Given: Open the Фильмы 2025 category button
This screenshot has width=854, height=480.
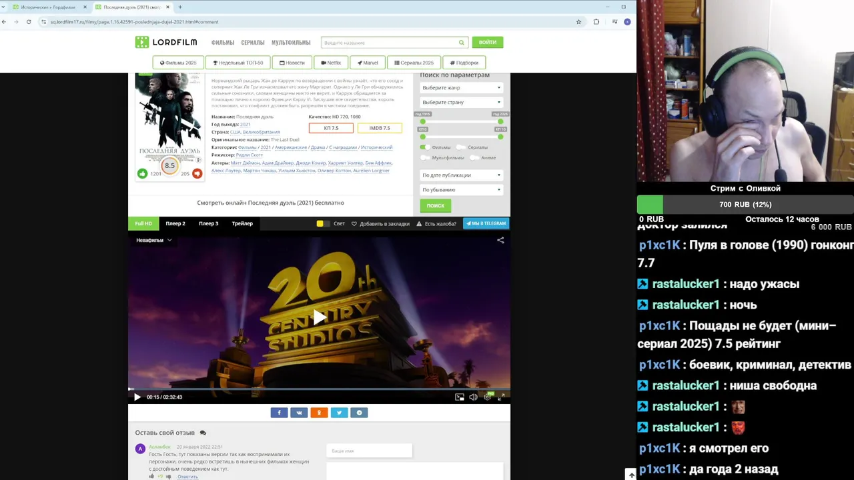Looking at the screenshot, I should click(178, 63).
